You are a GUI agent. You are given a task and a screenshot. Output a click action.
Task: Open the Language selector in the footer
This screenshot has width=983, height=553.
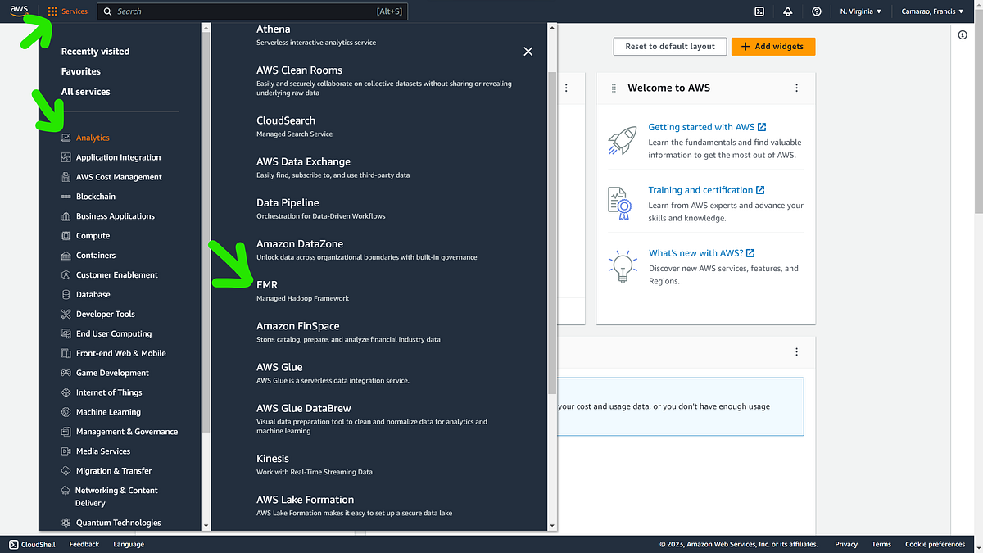(x=128, y=544)
